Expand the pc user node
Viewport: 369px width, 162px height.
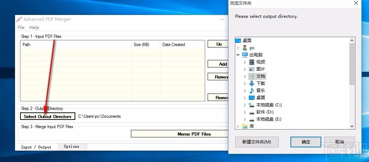[x=238, y=48]
